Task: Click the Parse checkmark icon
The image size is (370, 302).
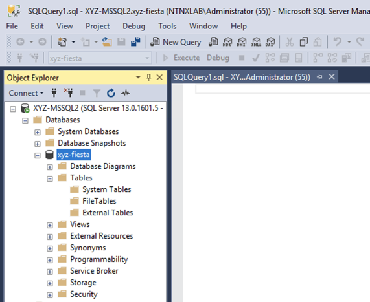Action: coord(256,58)
